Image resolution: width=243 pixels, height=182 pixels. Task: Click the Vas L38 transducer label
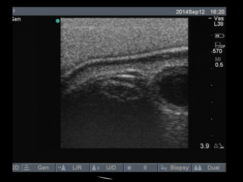[218, 21]
